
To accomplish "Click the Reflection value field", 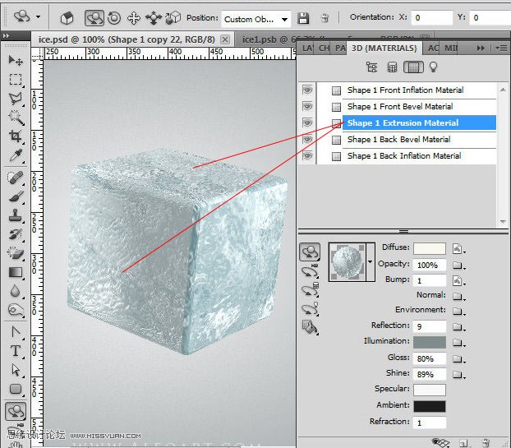I will tap(430, 326).
